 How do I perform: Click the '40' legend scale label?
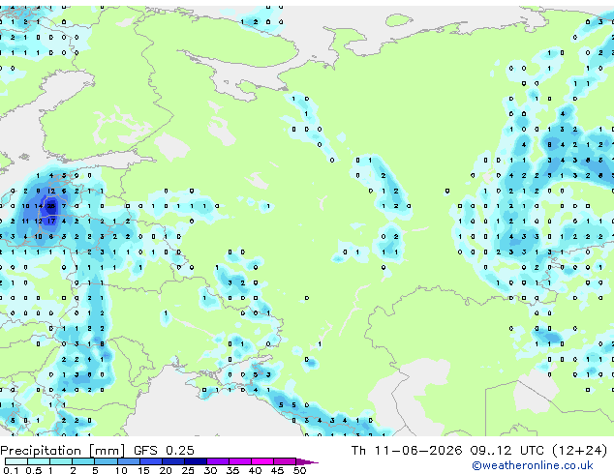pos(255,470)
